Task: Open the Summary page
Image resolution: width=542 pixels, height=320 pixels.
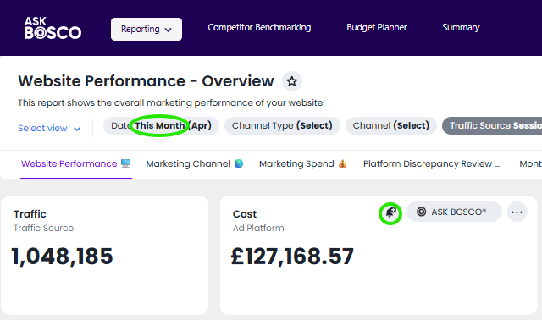Action: (x=461, y=28)
